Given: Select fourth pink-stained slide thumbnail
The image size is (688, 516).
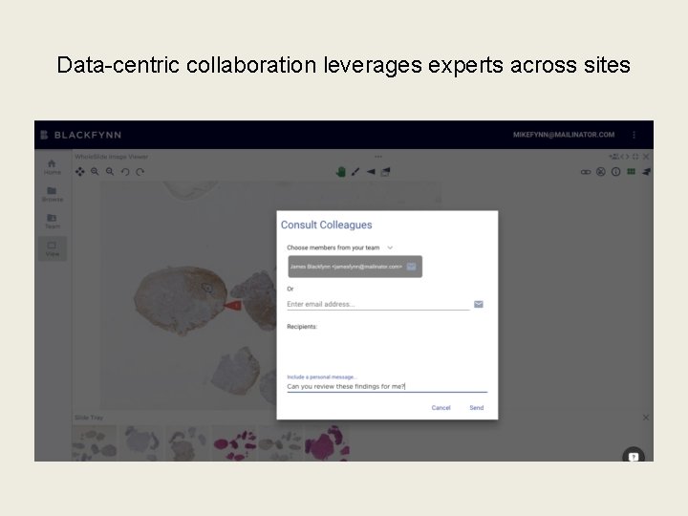Looking at the screenshot, I should 234,443.
